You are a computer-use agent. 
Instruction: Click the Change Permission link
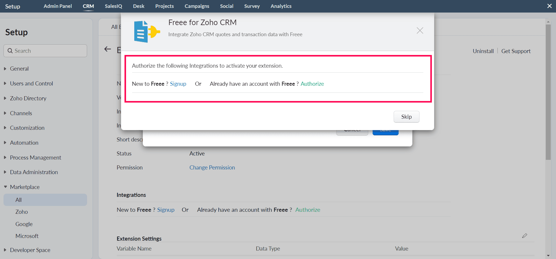coord(212,167)
